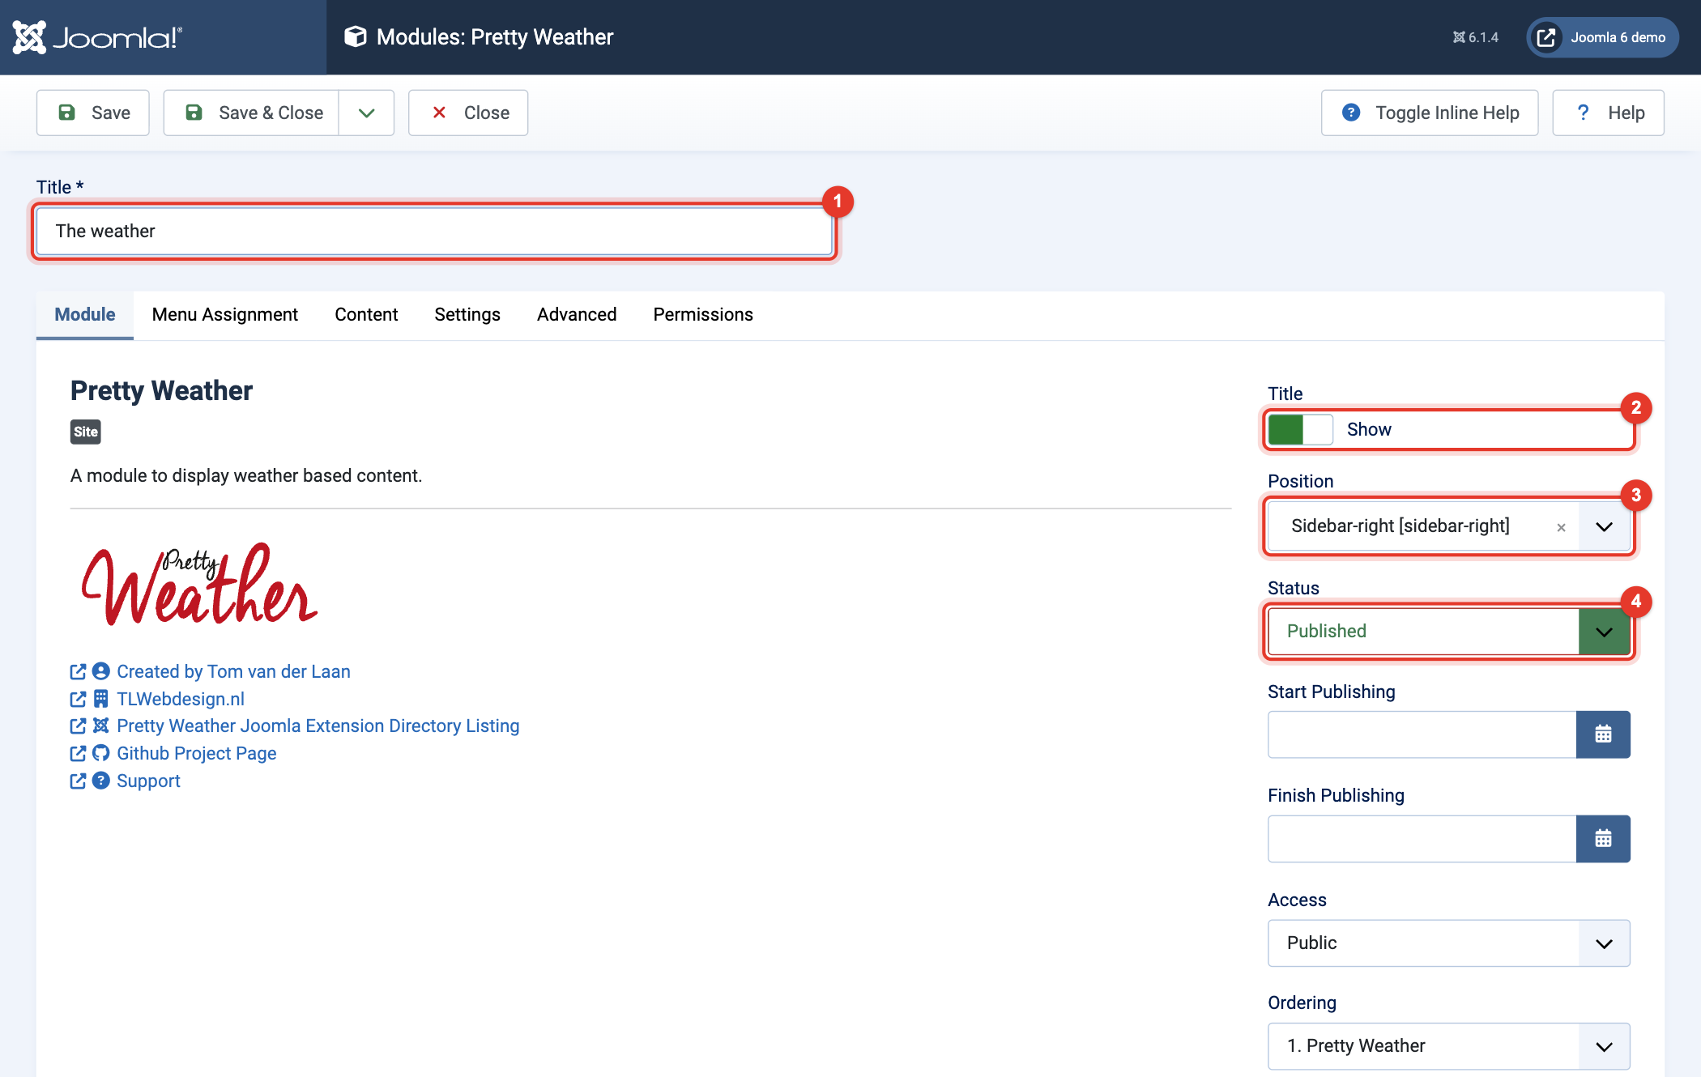
Task: Open the Support link
Action: point(148,781)
